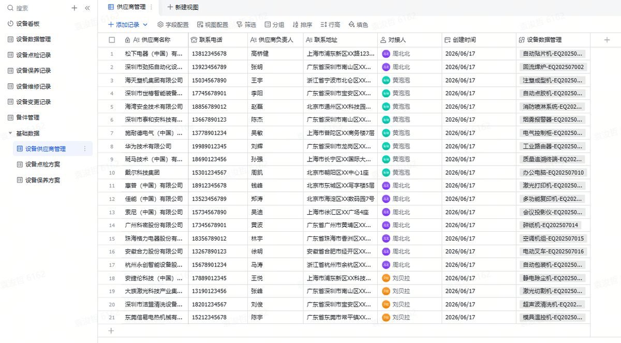Open 备件管理 sidebar item
Viewport: 621px width, 343px height.
[28, 117]
